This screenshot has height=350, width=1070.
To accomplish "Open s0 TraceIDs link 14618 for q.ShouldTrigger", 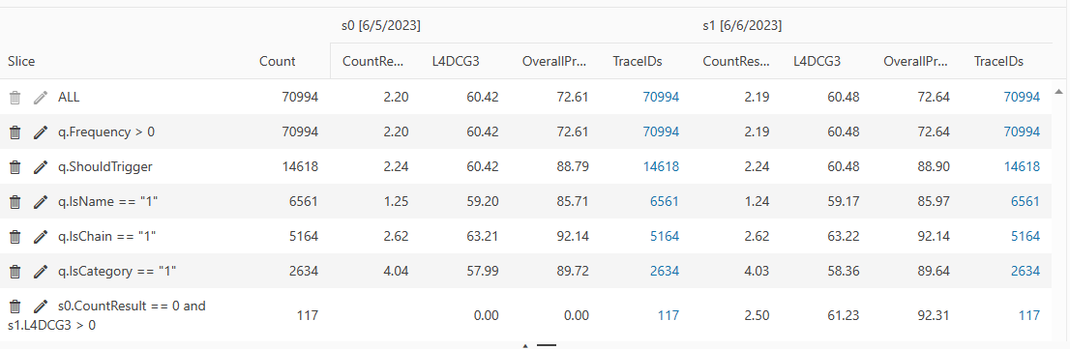I will (x=661, y=166).
